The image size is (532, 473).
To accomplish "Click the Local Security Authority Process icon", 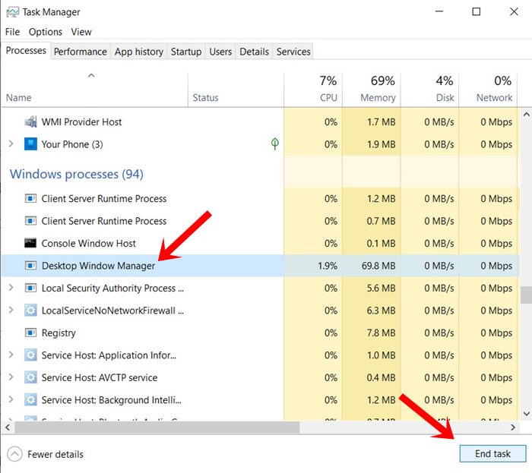I will coord(30,288).
